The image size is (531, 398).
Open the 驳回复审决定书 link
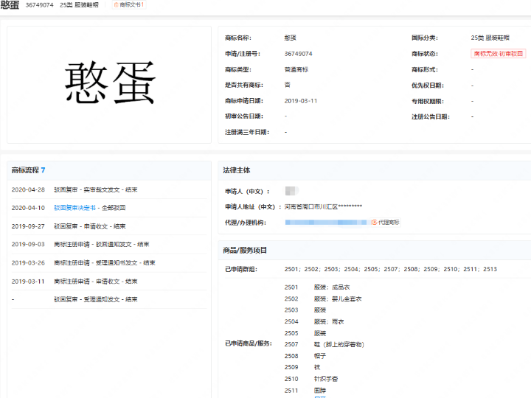point(74,207)
